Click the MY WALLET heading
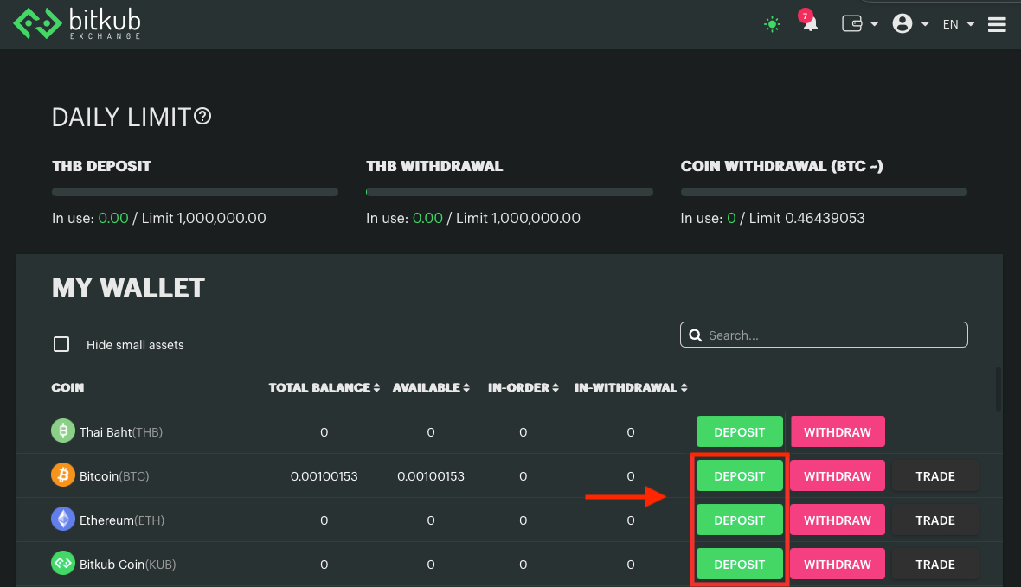Viewport: 1021px width, 587px height. (128, 288)
